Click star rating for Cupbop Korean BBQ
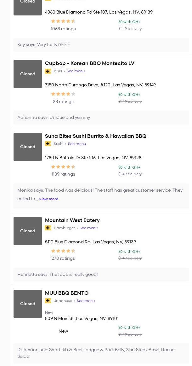This screenshot has height=366, width=192. (63, 94)
